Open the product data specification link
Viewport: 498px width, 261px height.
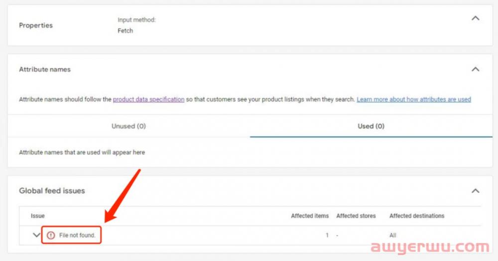[x=148, y=99]
